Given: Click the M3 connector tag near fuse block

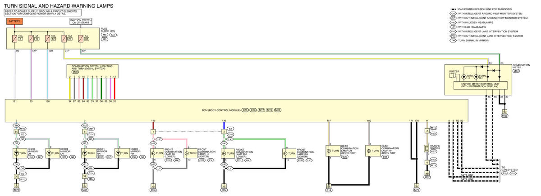Looking at the screenshot, I should 105,35.
